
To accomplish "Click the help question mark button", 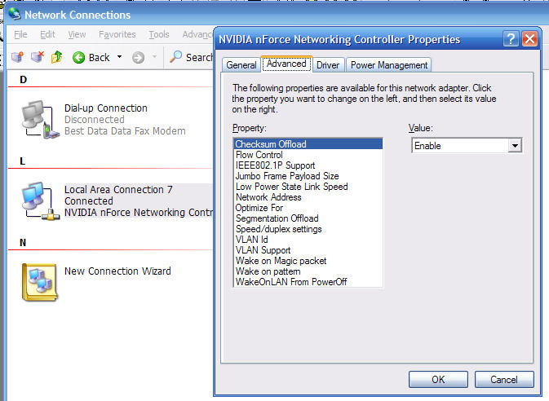I will 511,38.
